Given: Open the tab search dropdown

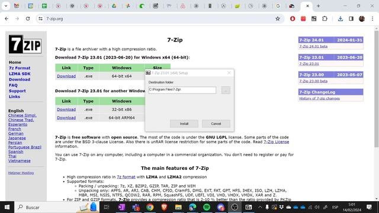Looking at the screenshot, I should tap(6, 6).
